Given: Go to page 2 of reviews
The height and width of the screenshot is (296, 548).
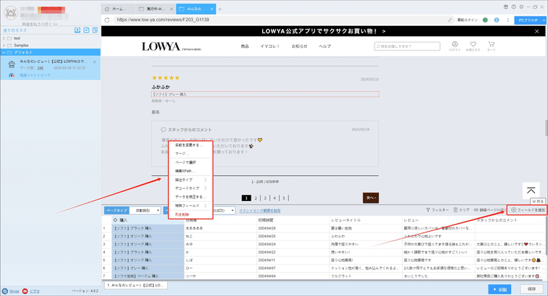Looking at the screenshot, I should (x=256, y=198).
